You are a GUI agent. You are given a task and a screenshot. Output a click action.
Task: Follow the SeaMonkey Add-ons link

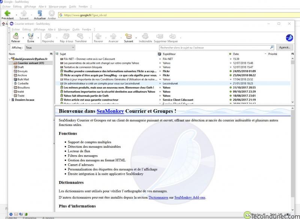[x=190, y=197]
